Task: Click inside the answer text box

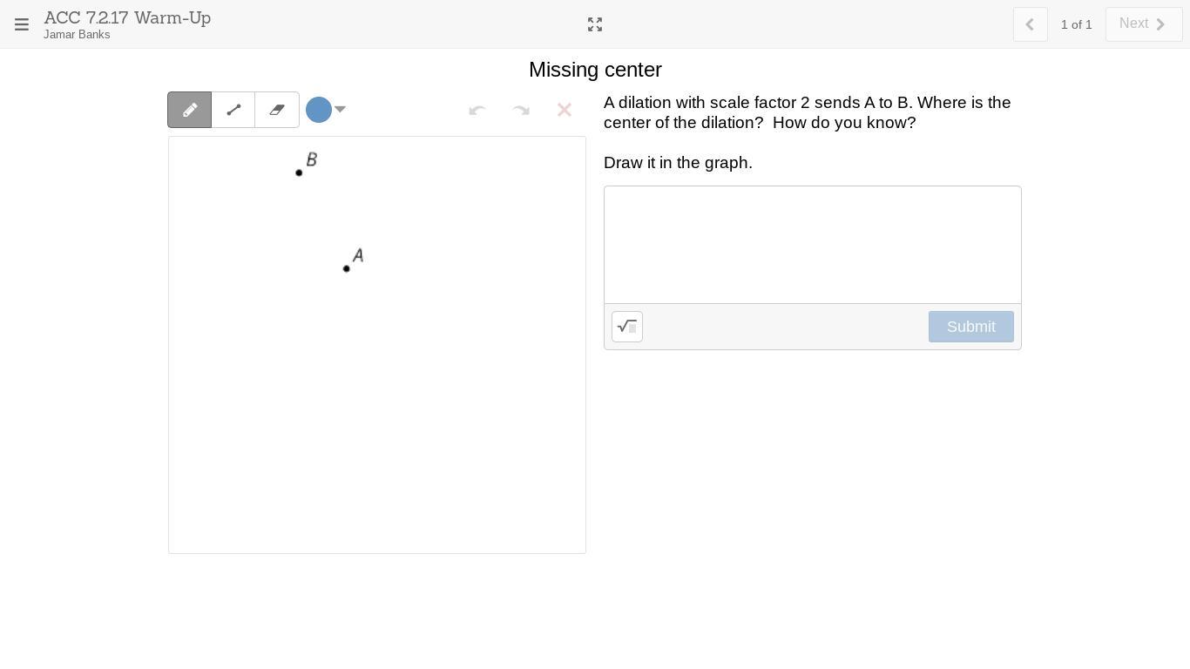Action: (812, 245)
